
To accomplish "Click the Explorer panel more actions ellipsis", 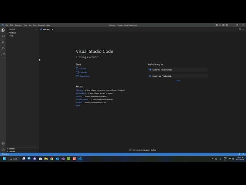I will click(36, 29).
